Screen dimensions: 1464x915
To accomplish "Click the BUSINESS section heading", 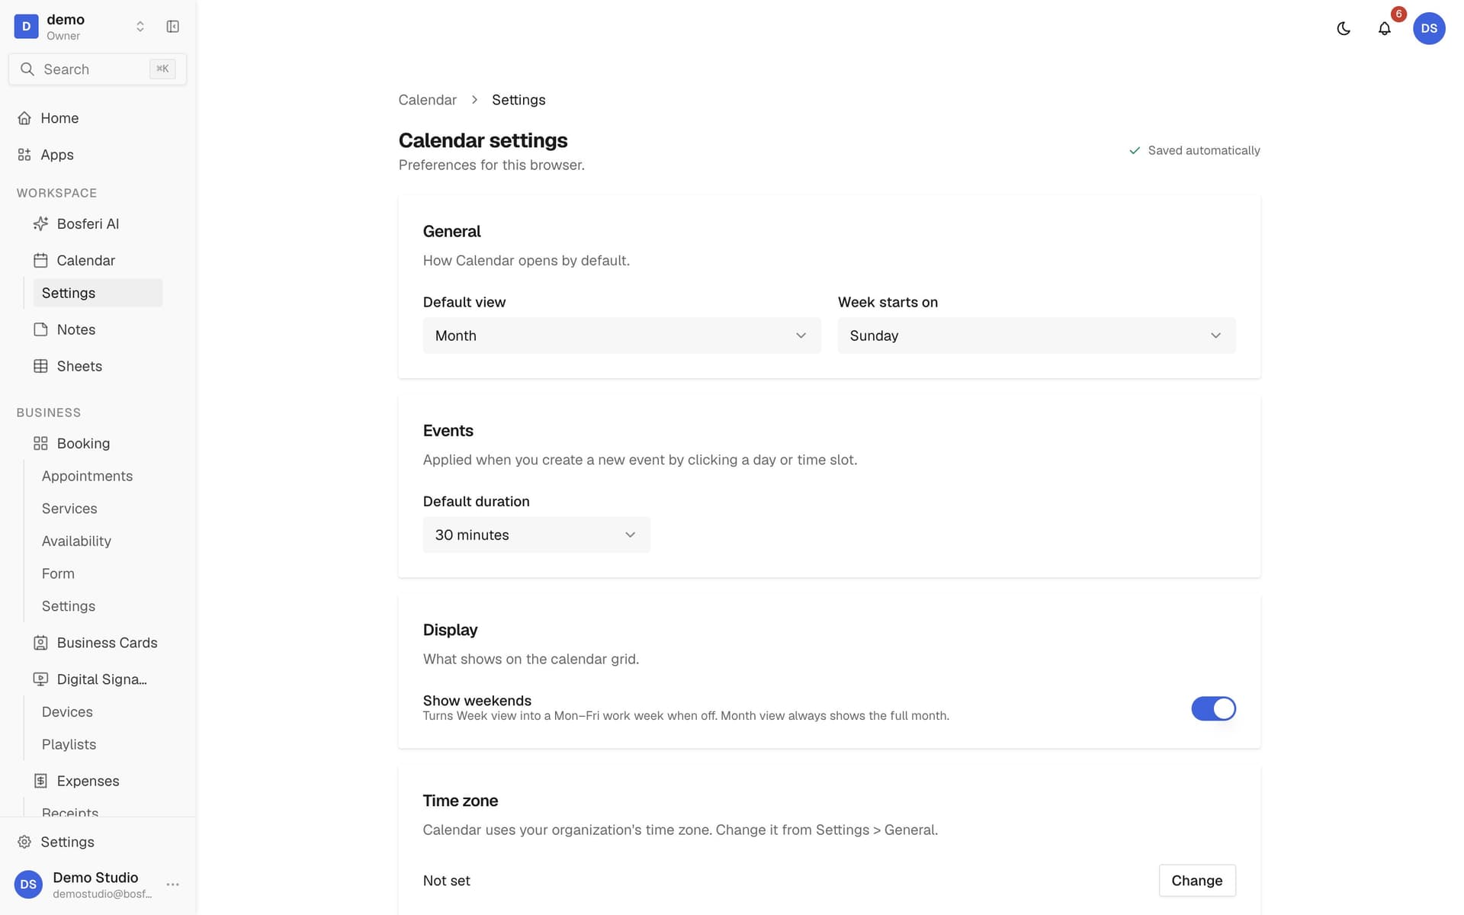I will (x=48, y=413).
